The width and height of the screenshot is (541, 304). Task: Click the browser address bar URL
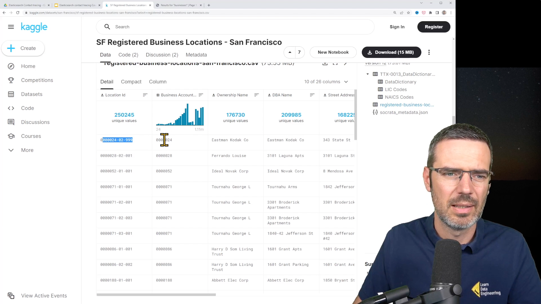click(x=119, y=13)
